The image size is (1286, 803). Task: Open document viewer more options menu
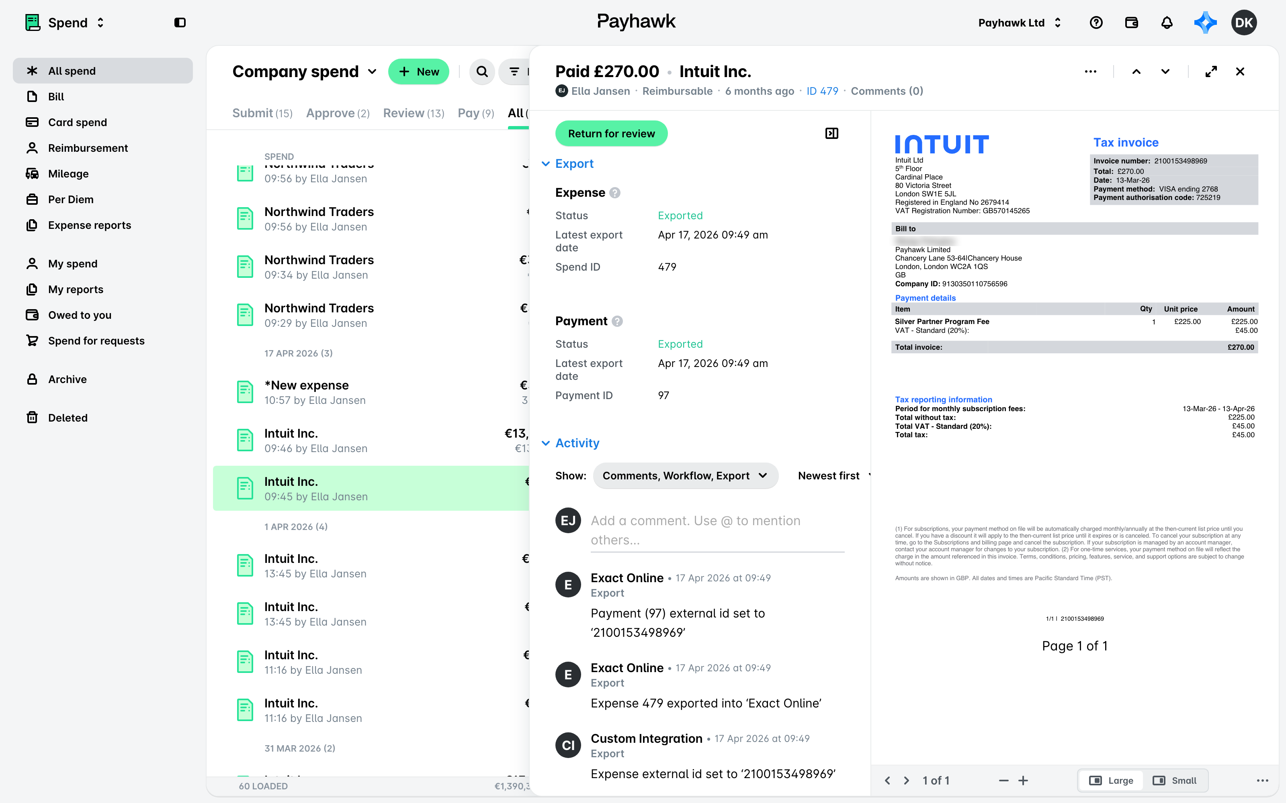pyautogui.click(x=1263, y=780)
